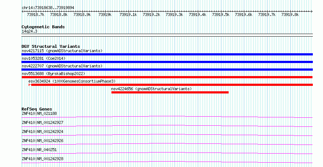Click the magenta line for ZNF410|NM_001242927

point(167,126)
